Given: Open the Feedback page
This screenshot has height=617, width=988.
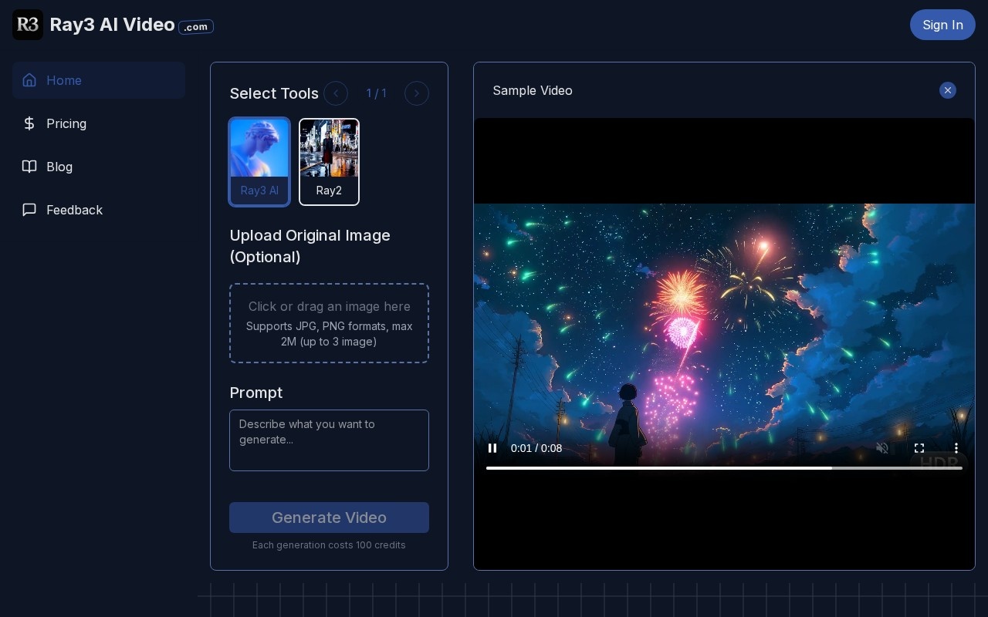Looking at the screenshot, I should click(x=99, y=210).
